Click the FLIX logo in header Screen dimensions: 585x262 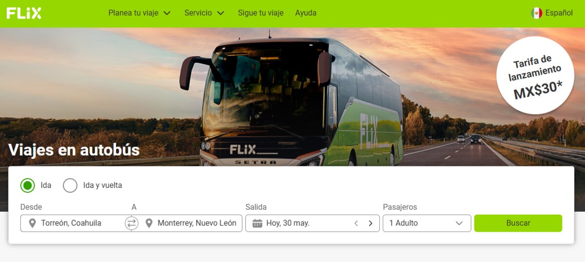pyautogui.click(x=24, y=13)
